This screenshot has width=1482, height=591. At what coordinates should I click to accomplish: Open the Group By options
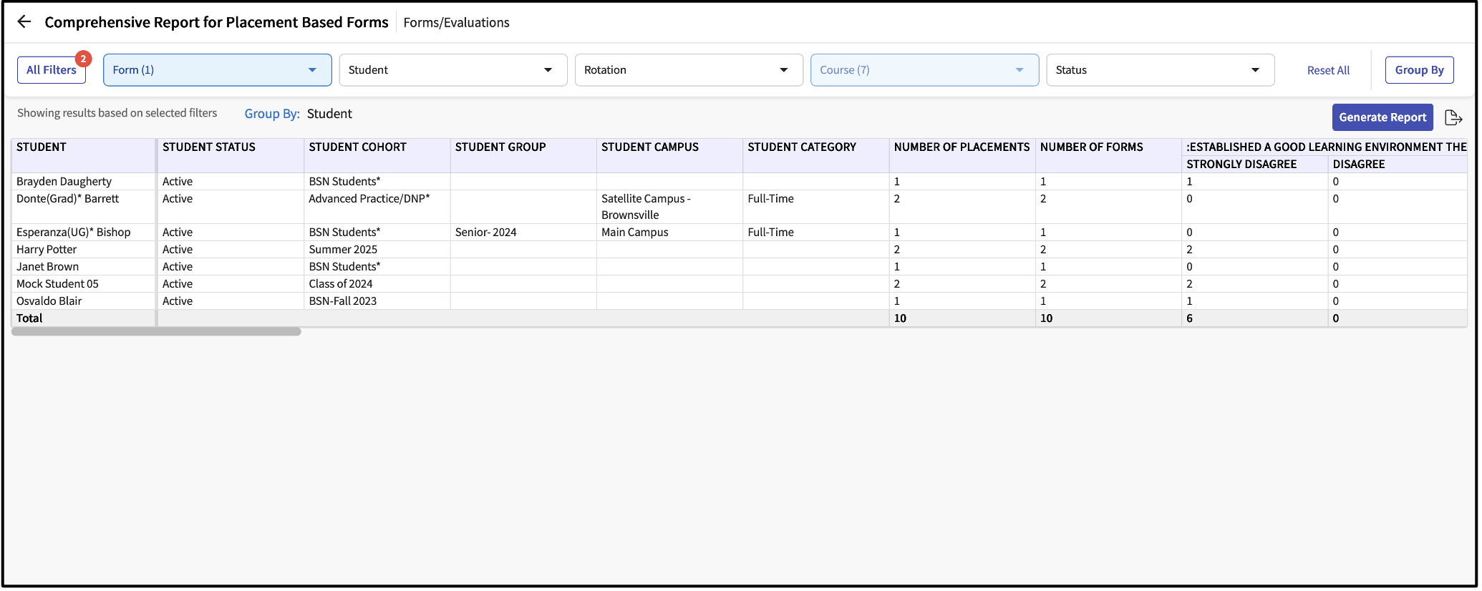pyautogui.click(x=1418, y=70)
